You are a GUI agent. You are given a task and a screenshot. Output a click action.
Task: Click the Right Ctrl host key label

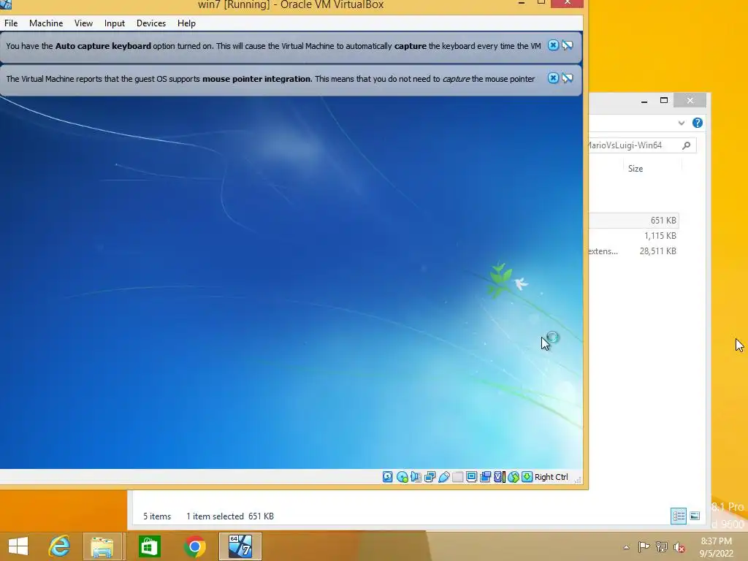click(x=551, y=477)
